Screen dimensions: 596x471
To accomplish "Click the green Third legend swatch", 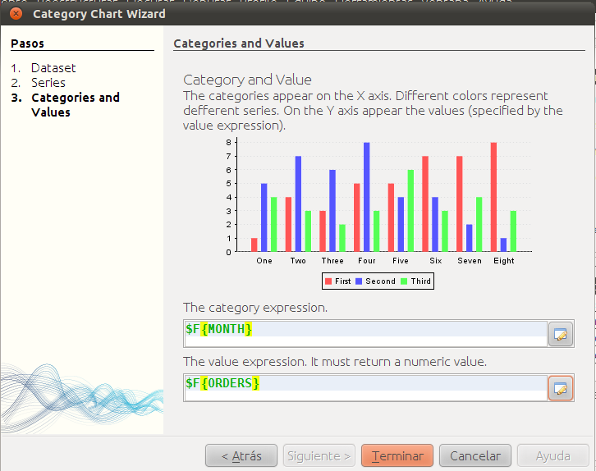I will pos(404,281).
